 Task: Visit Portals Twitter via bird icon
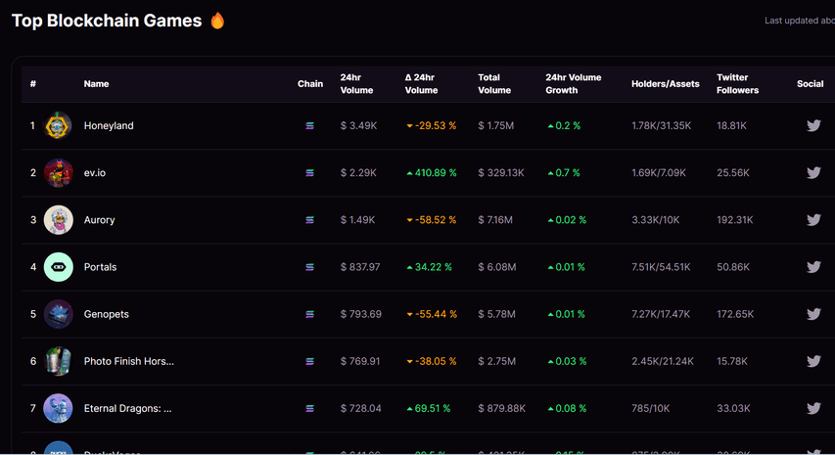tap(813, 267)
